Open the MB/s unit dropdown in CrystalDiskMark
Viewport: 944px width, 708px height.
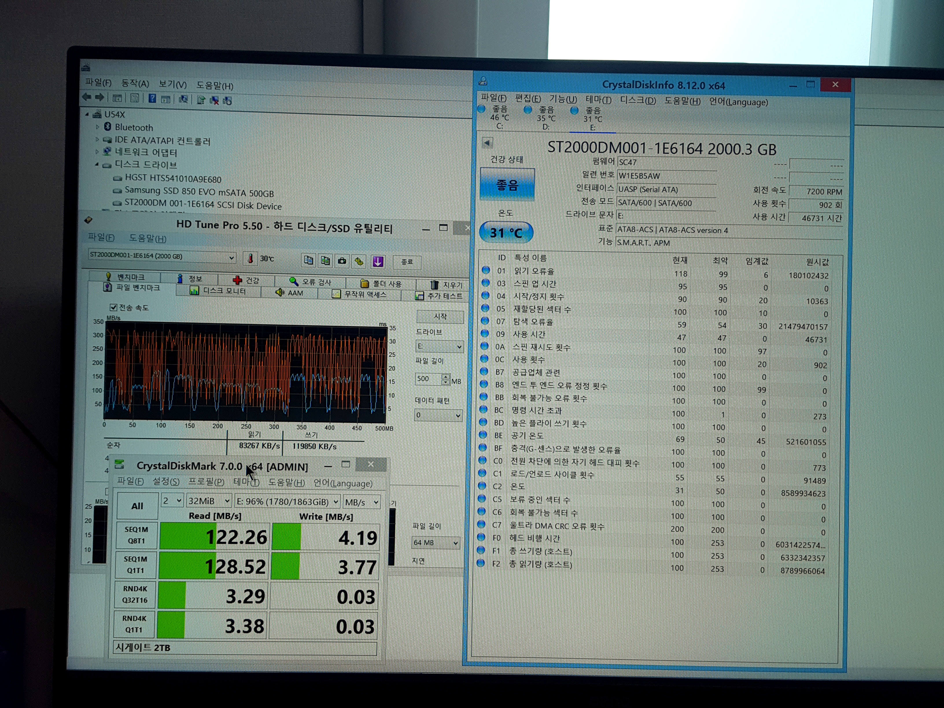(x=362, y=503)
